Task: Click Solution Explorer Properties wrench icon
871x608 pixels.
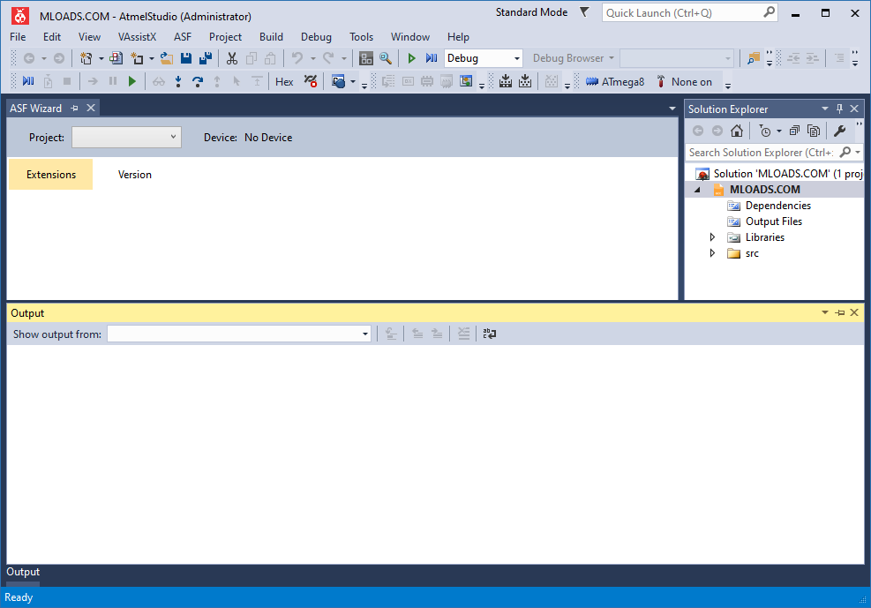Action: 839,131
